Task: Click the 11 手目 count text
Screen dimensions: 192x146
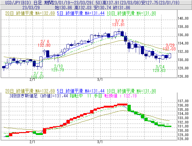Action: tap(94, 96)
